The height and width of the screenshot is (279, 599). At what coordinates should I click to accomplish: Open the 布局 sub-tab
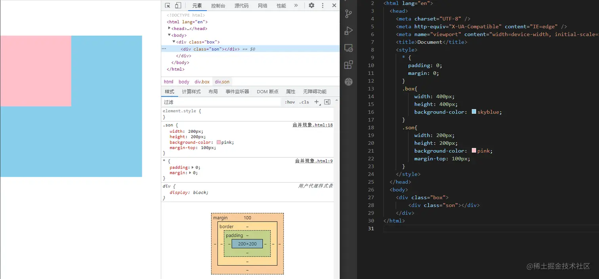tap(213, 92)
